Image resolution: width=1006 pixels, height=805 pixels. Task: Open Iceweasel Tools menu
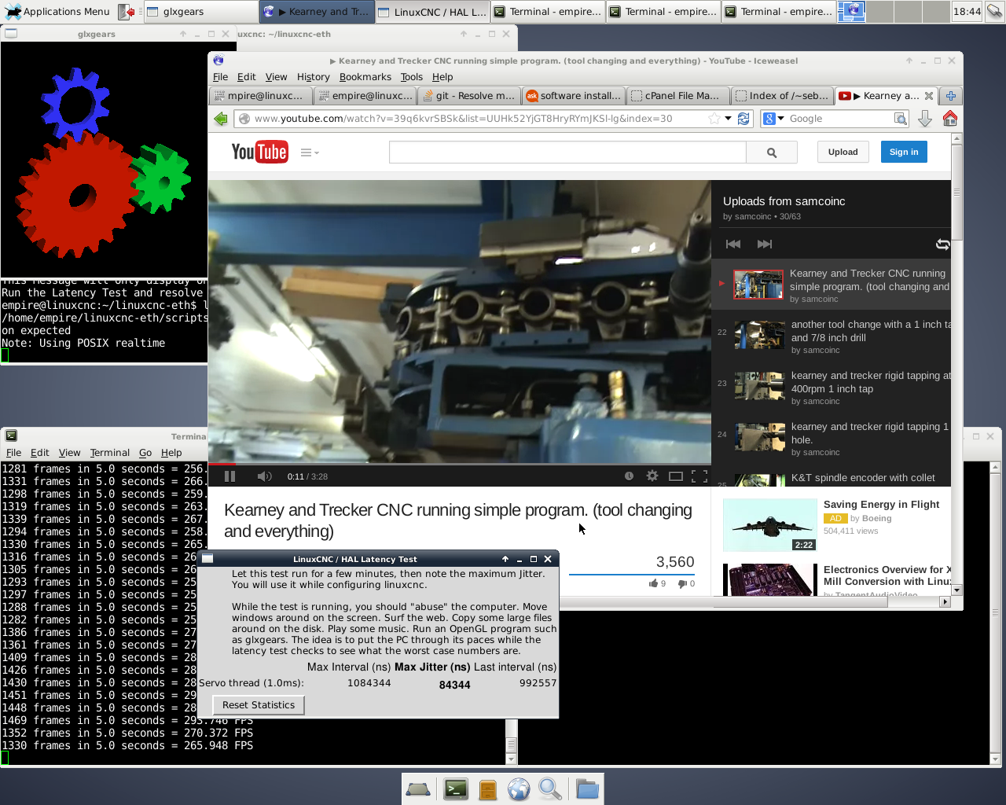pyautogui.click(x=411, y=77)
